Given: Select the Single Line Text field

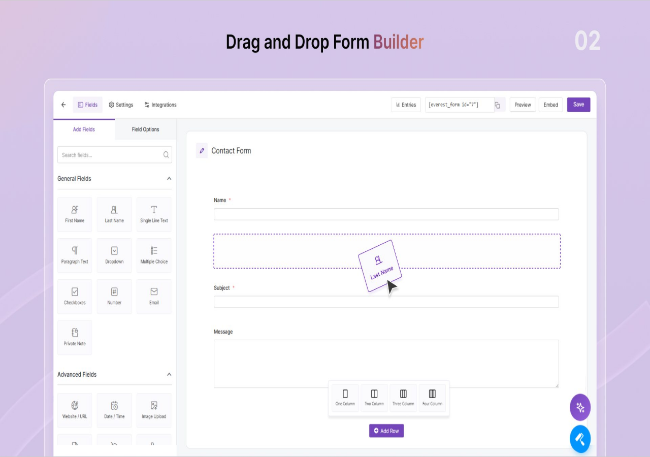Looking at the screenshot, I should coord(154,214).
